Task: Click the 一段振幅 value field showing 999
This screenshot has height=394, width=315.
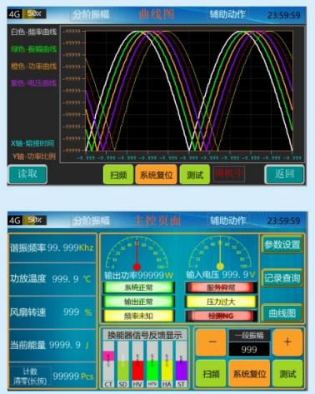Action: (x=249, y=349)
